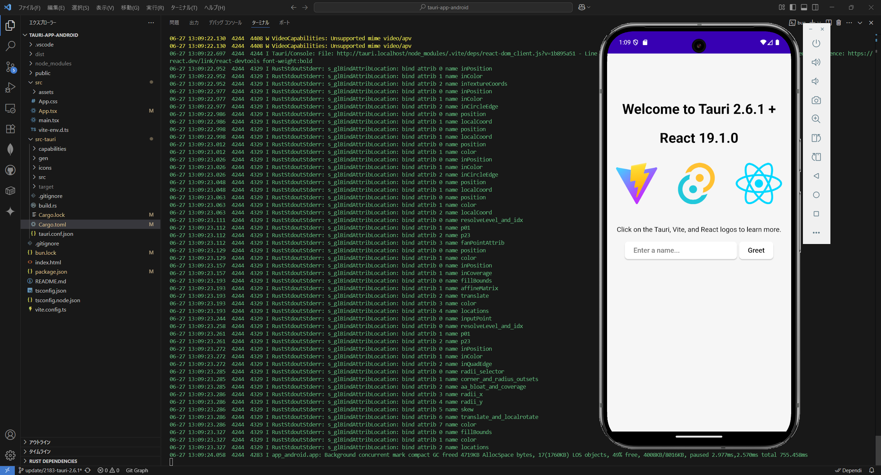Open Extensions view in activity bar
The width and height of the screenshot is (881, 475).
coord(10,129)
